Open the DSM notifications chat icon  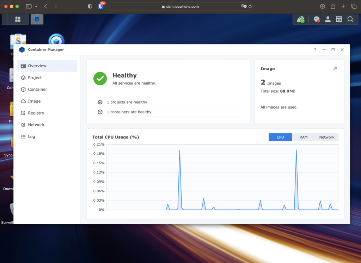(317, 19)
